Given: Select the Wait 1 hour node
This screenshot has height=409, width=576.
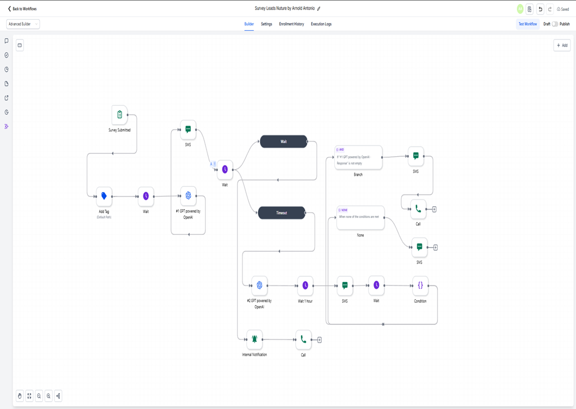Looking at the screenshot, I should [x=305, y=285].
